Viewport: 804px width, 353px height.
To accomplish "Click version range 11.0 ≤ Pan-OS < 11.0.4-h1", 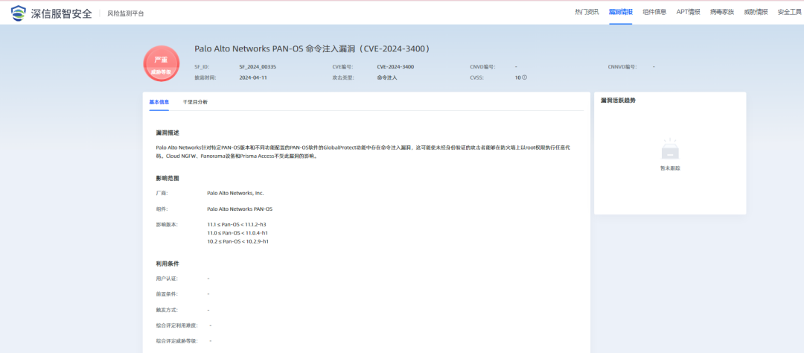I will 238,233.
